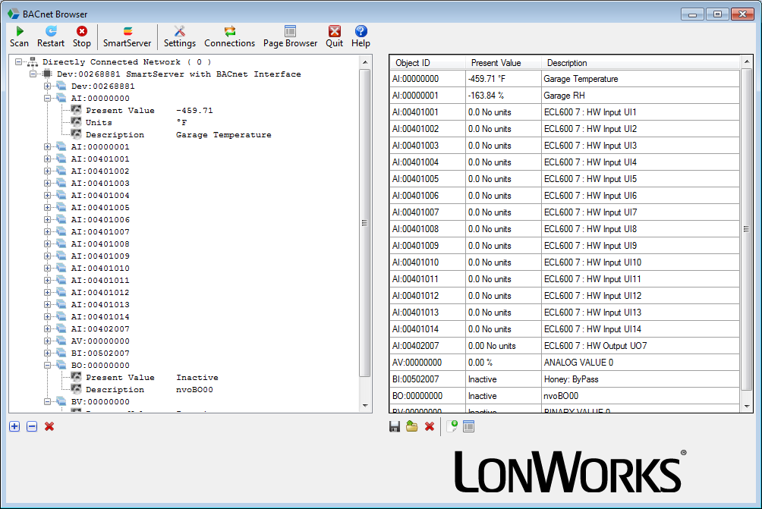Select Present Value Inactive under BO:00000000
The image size is (762, 509).
[152, 377]
